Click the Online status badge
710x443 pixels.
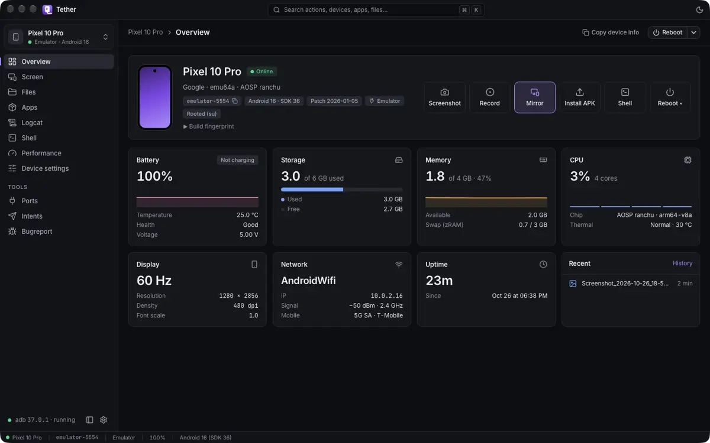pos(262,71)
